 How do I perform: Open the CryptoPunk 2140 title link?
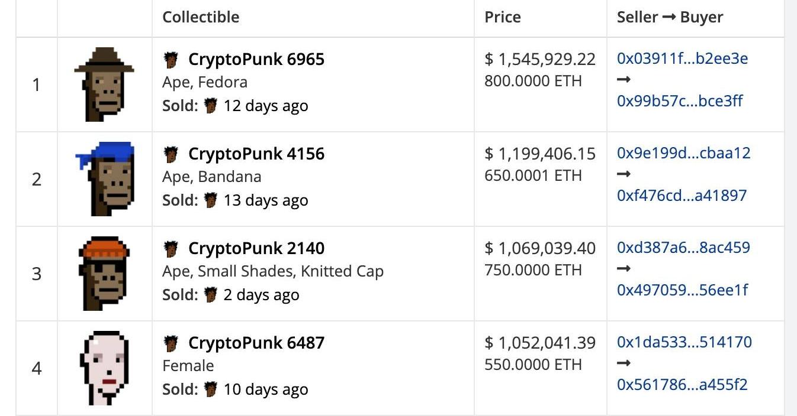[x=256, y=248]
